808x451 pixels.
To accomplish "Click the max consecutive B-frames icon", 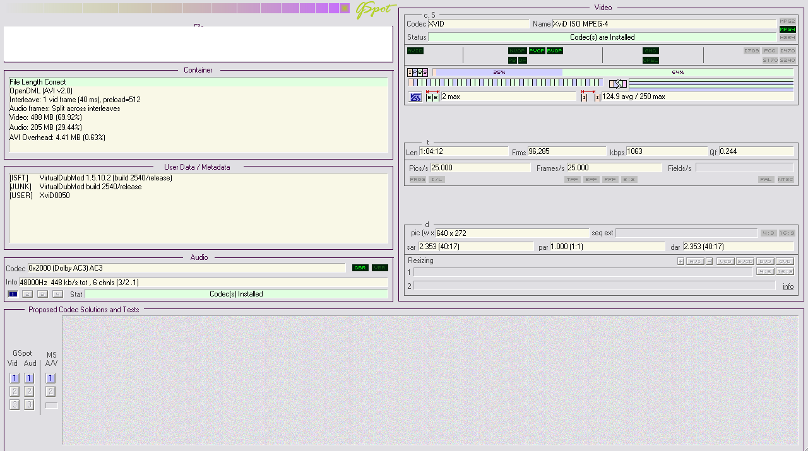I will click(432, 97).
